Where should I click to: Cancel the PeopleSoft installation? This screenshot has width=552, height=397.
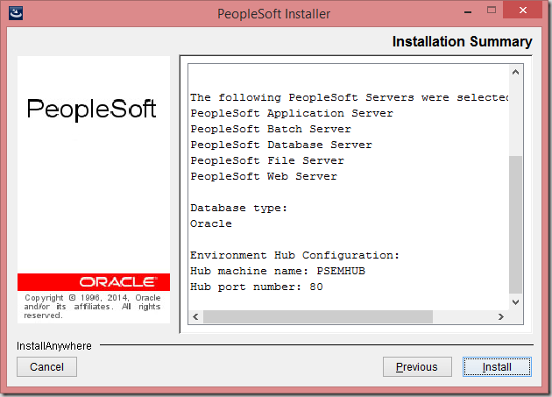tap(46, 366)
